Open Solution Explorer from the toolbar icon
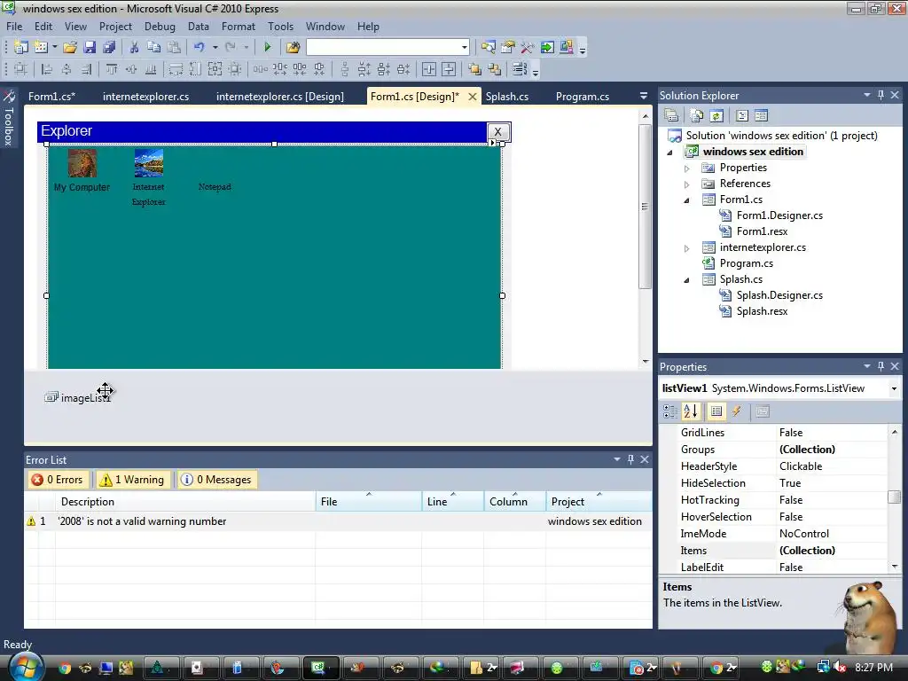 489,48
